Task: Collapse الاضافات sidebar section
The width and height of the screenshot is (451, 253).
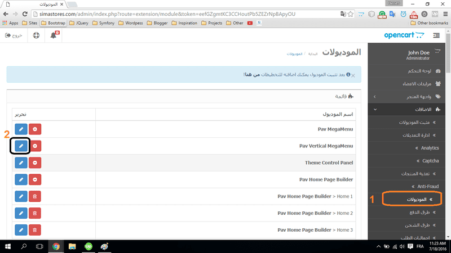Action: tap(406, 109)
